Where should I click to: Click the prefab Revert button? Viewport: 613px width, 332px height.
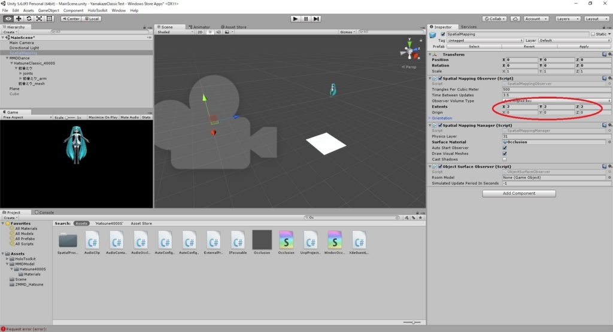[529, 47]
